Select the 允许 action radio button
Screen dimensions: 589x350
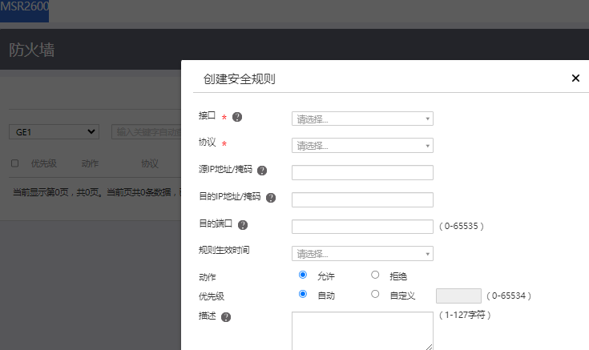302,275
